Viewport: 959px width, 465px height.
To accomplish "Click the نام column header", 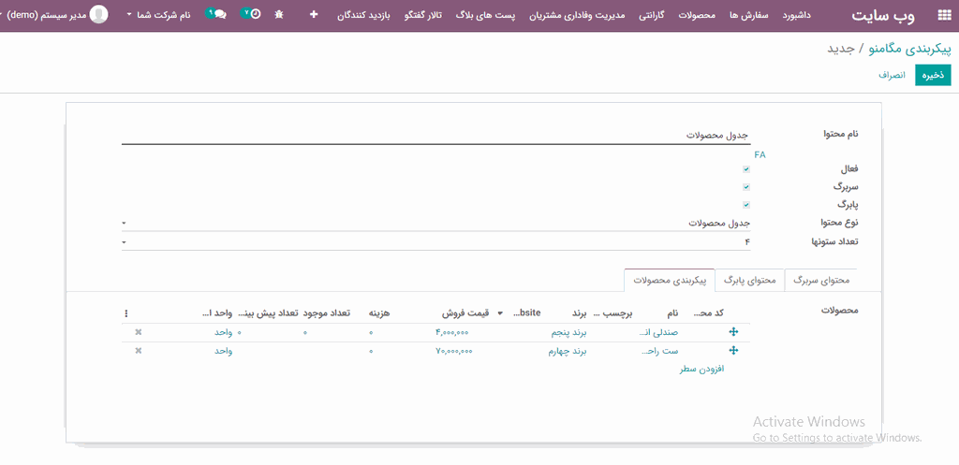I will (x=672, y=312).
